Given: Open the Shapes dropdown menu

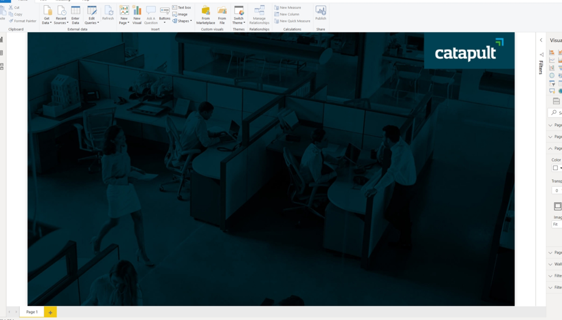Looking at the screenshot, I should [182, 21].
